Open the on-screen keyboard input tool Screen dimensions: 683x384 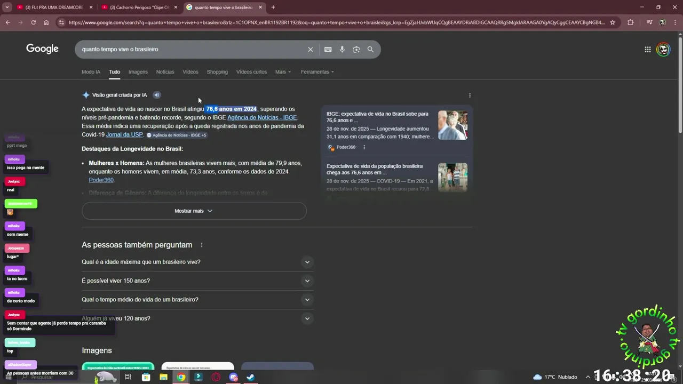tap(328, 49)
